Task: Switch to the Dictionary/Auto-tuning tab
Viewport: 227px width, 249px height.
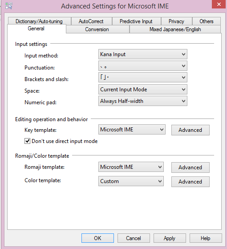Action: coord(39,21)
